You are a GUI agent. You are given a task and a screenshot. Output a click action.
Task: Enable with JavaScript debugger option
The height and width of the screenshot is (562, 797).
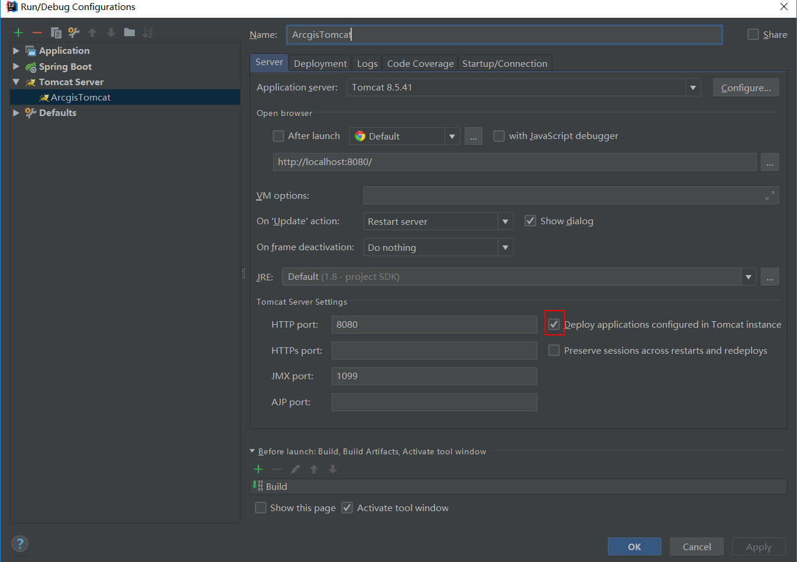click(x=499, y=136)
